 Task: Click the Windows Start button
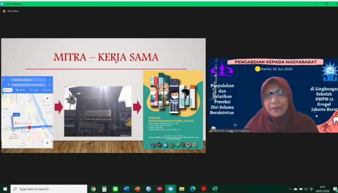point(5,189)
